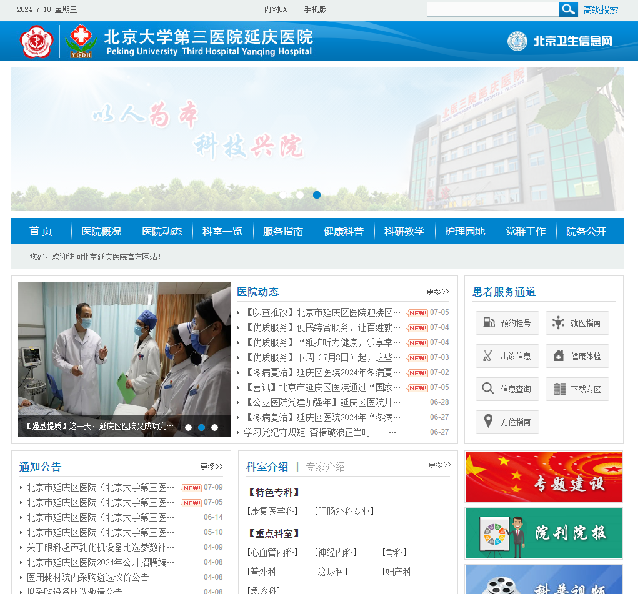The height and width of the screenshot is (594, 638).
Task: Click the 以人为本 科技兴院 hero banner
Action: pos(317,139)
